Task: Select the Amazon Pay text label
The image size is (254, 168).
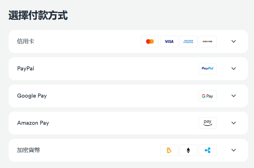Action: pos(33,123)
